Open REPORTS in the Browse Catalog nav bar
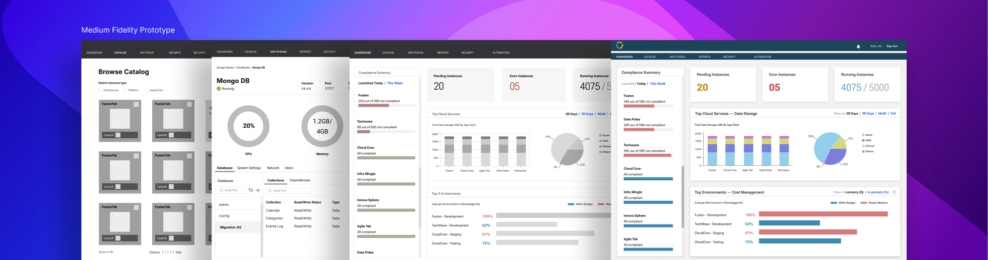Image resolution: width=988 pixels, height=260 pixels. tap(175, 53)
